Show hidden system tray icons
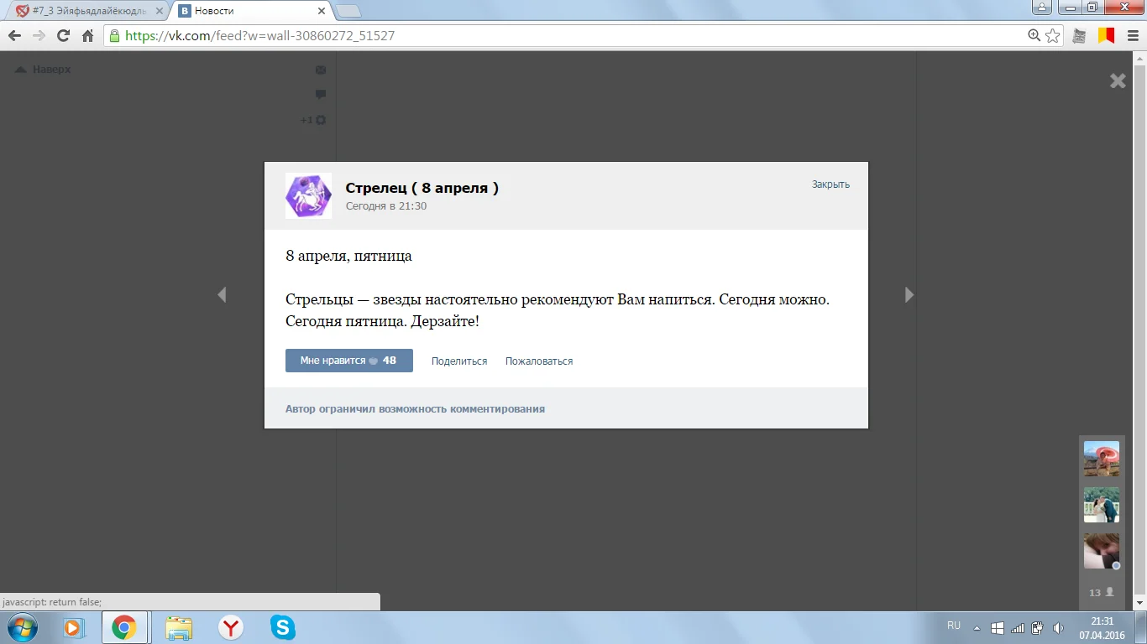 [x=977, y=628]
